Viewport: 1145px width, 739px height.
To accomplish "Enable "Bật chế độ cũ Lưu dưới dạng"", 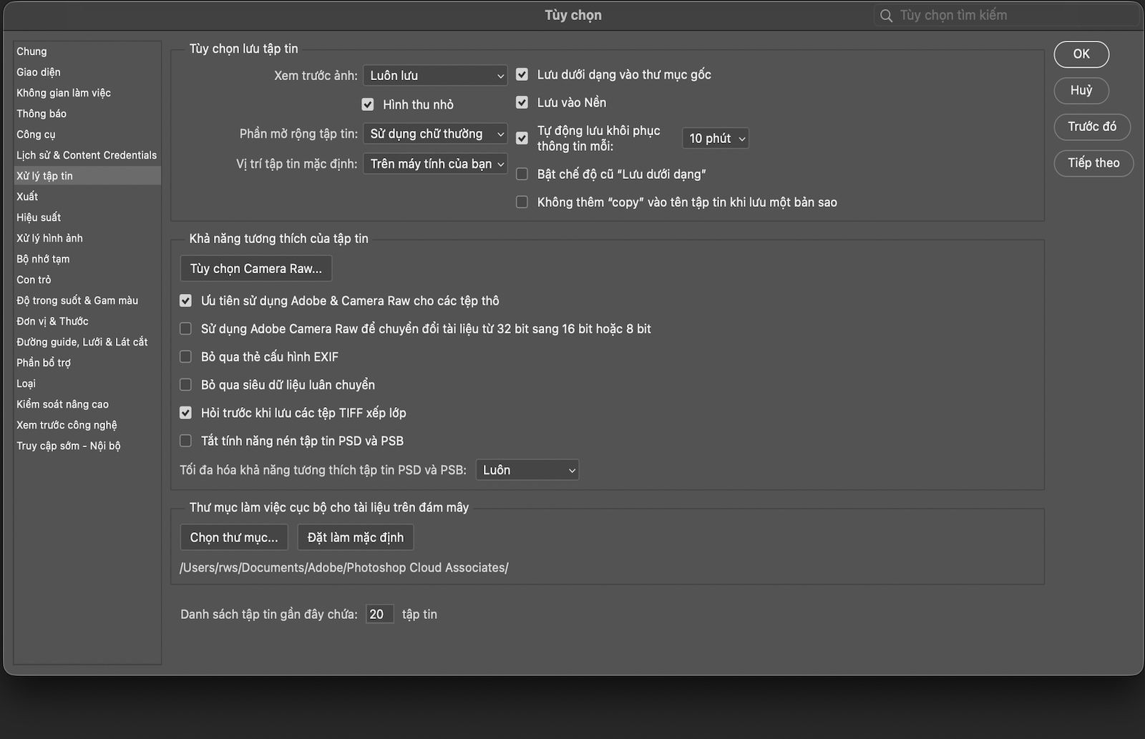I will tap(522, 174).
